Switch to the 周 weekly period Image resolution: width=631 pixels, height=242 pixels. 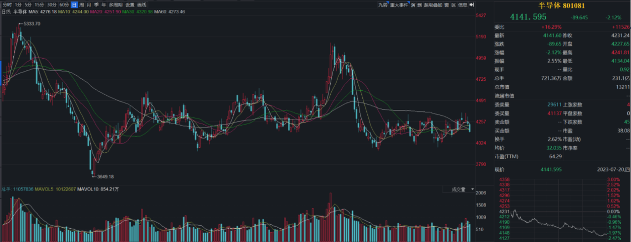click(81, 5)
